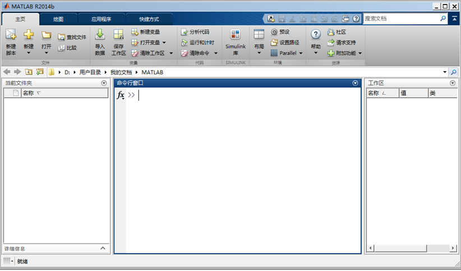The image size is (461, 271).
Task: Click the fx function browser icon
Action: pyautogui.click(x=121, y=95)
